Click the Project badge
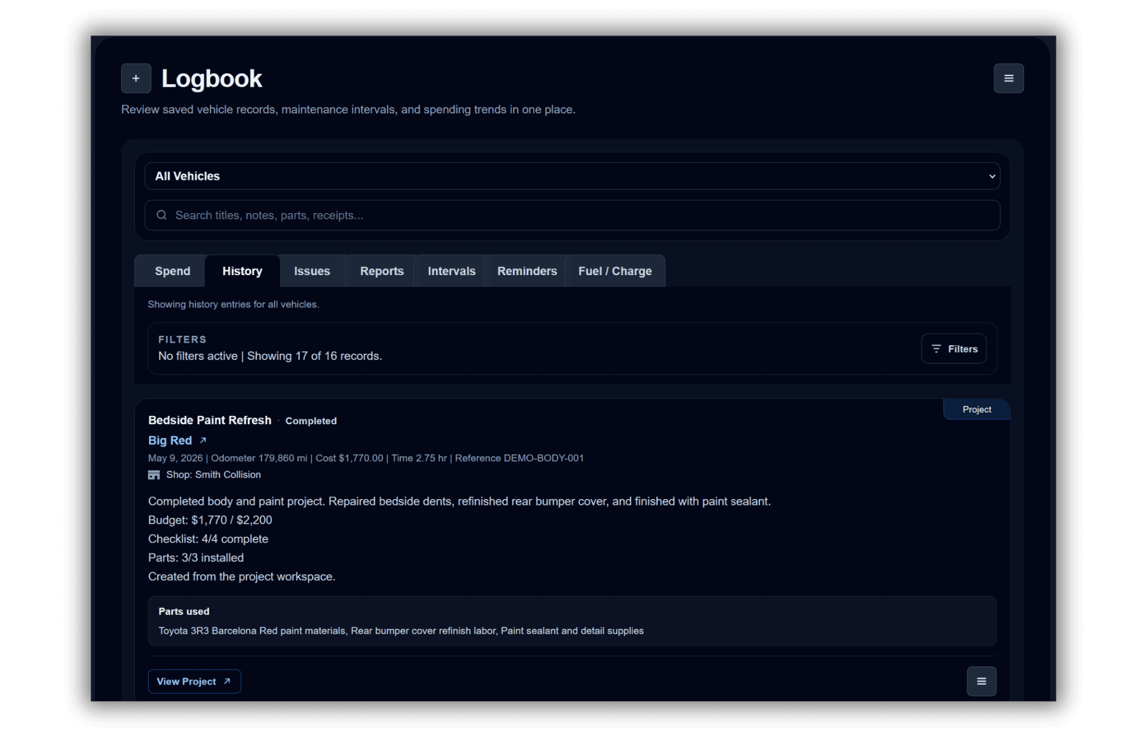 pyautogui.click(x=977, y=409)
